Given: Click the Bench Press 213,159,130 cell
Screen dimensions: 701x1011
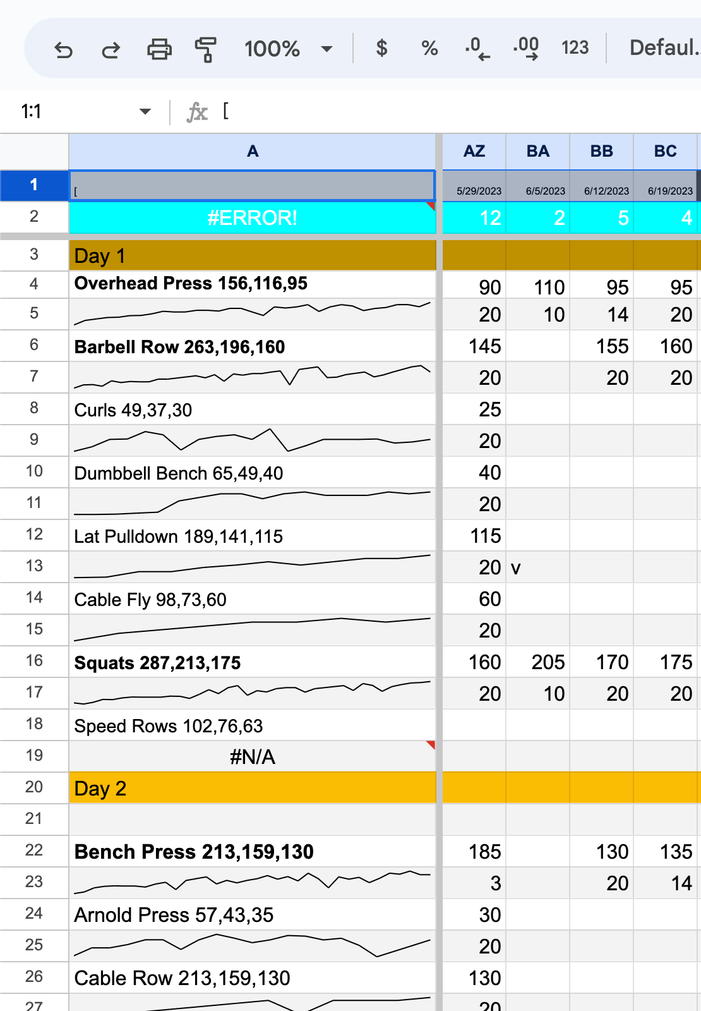Looking at the screenshot, I should point(252,851).
